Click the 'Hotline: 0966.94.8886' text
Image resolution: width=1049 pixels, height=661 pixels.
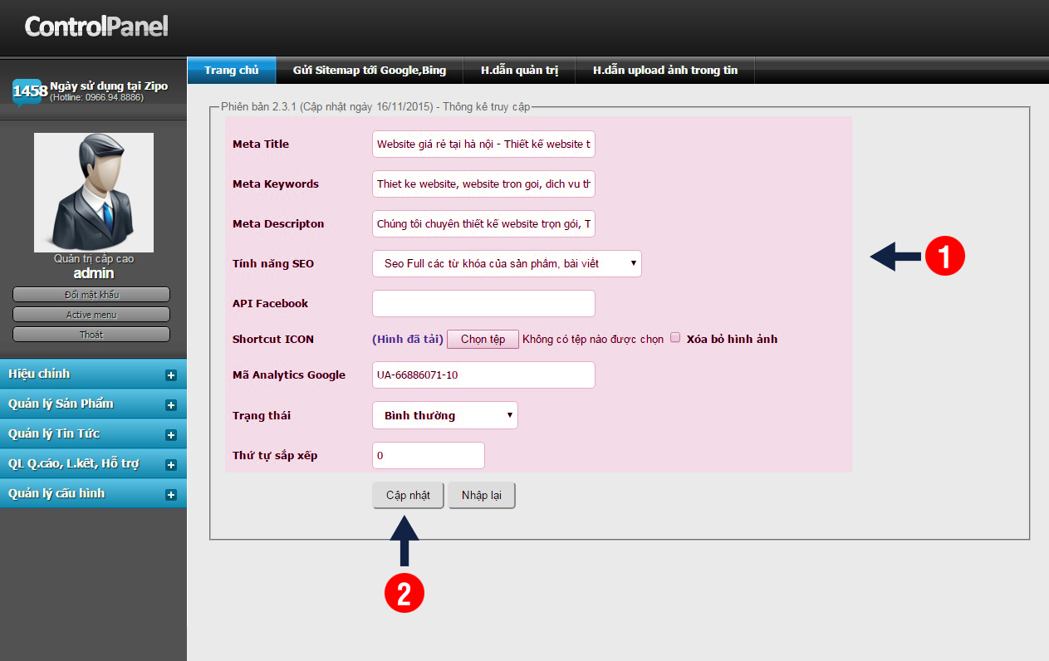pos(96,98)
